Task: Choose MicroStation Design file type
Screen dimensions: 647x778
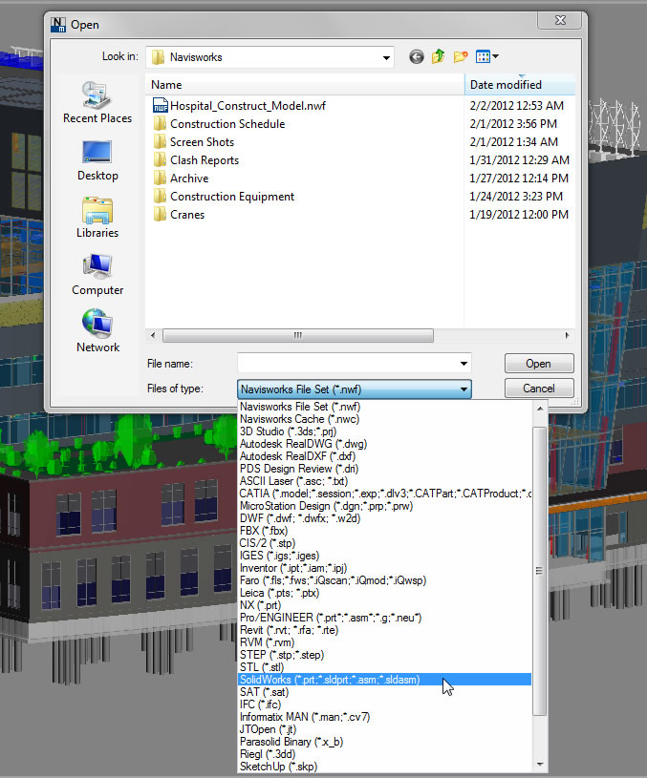Action: 384,506
